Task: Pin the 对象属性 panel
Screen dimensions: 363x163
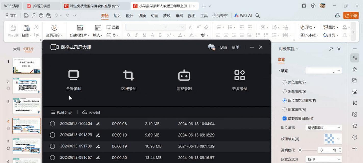Action: (x=331, y=49)
